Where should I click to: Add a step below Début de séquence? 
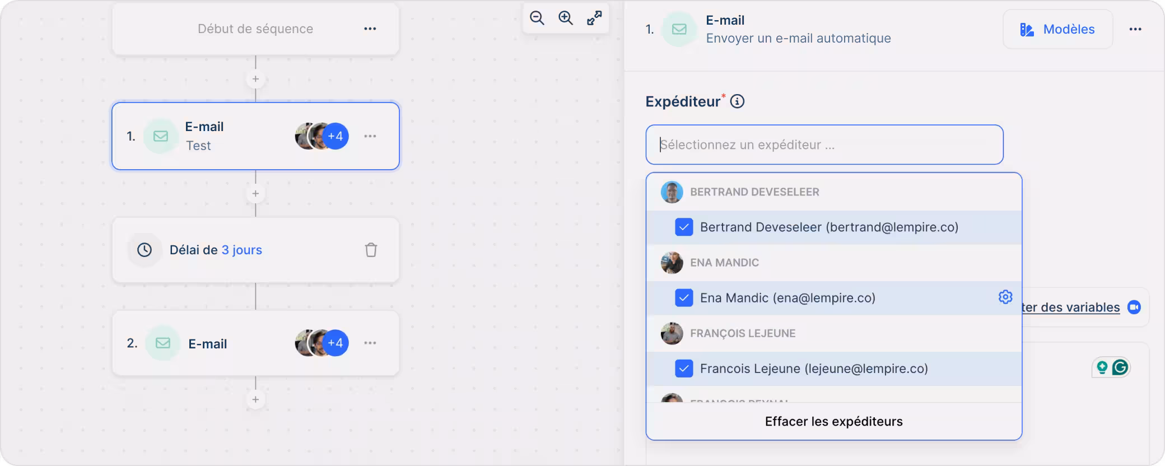point(255,79)
